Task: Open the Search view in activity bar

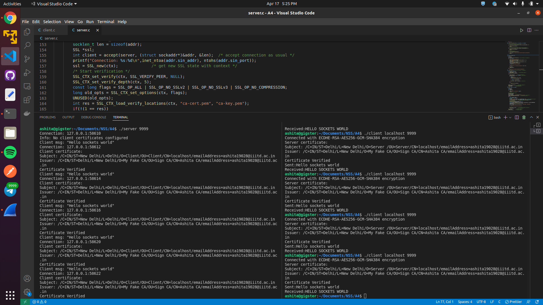Action: [27, 45]
